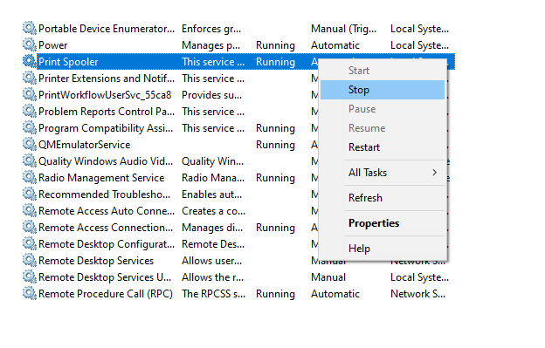Image resolution: width=545 pixels, height=348 pixels.
Task: Click gear icon beside Remote Desktop Services
Action: click(x=30, y=260)
